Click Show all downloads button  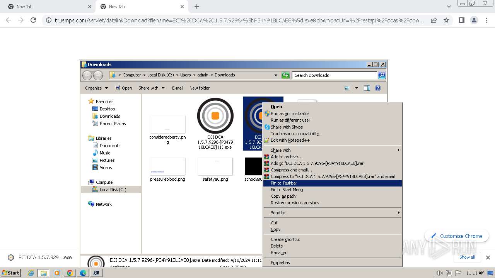point(467,257)
